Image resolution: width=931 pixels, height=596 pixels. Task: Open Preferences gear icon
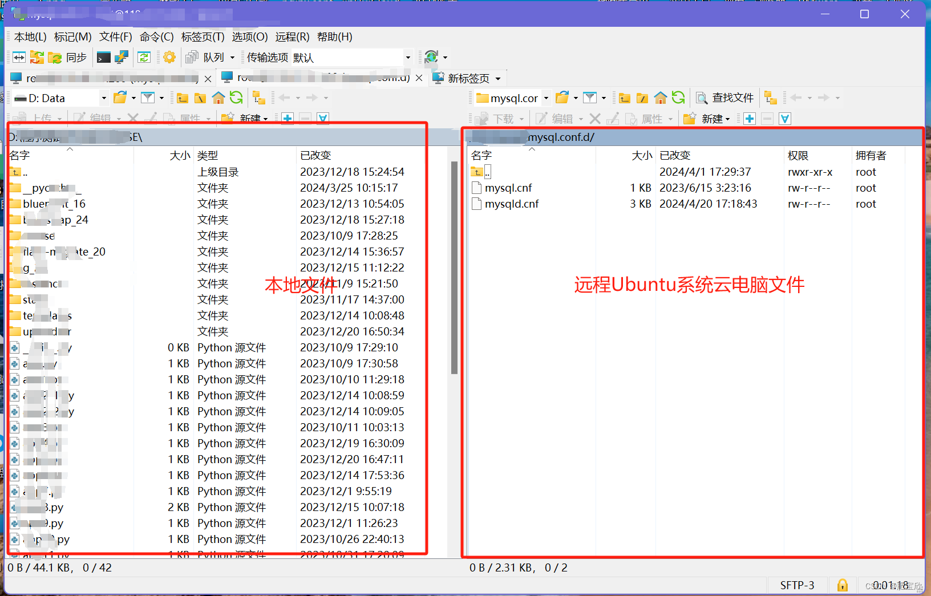click(x=169, y=58)
